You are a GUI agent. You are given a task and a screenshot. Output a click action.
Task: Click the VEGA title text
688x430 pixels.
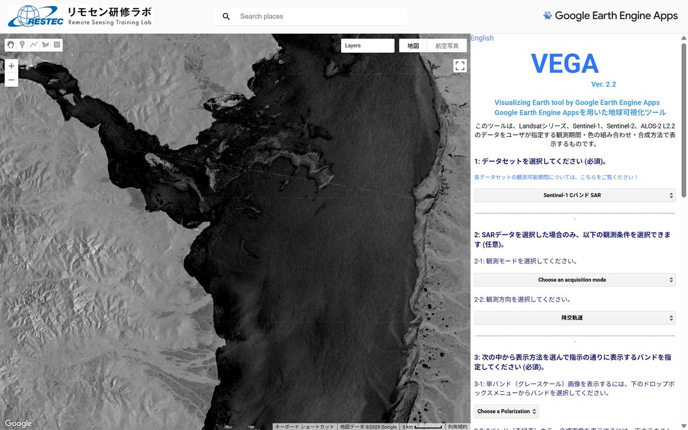[565, 63]
